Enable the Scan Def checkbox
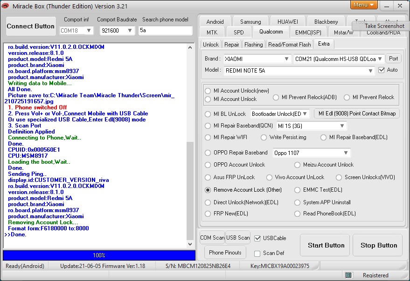 [257, 254]
